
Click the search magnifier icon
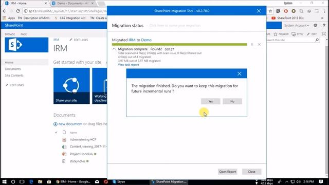(x=317, y=40)
